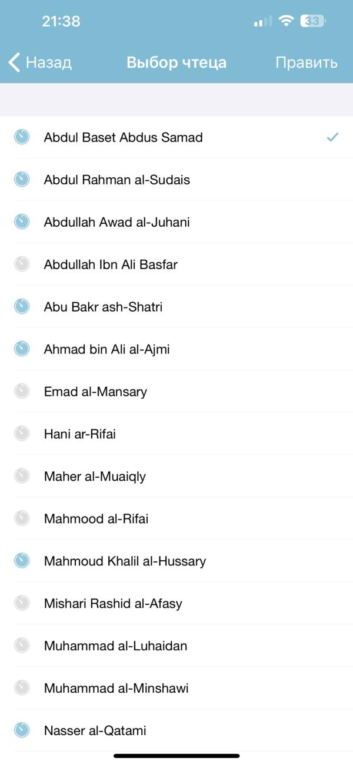Choose reciter Mahmood al-Rifai
Screen dimensions: 353x764
(96, 519)
